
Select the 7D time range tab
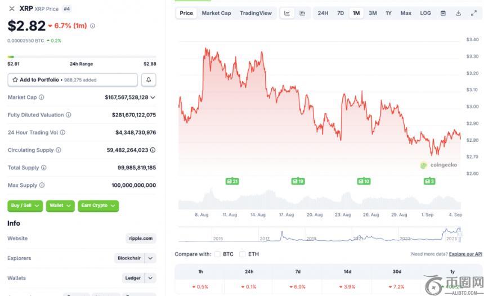click(340, 13)
